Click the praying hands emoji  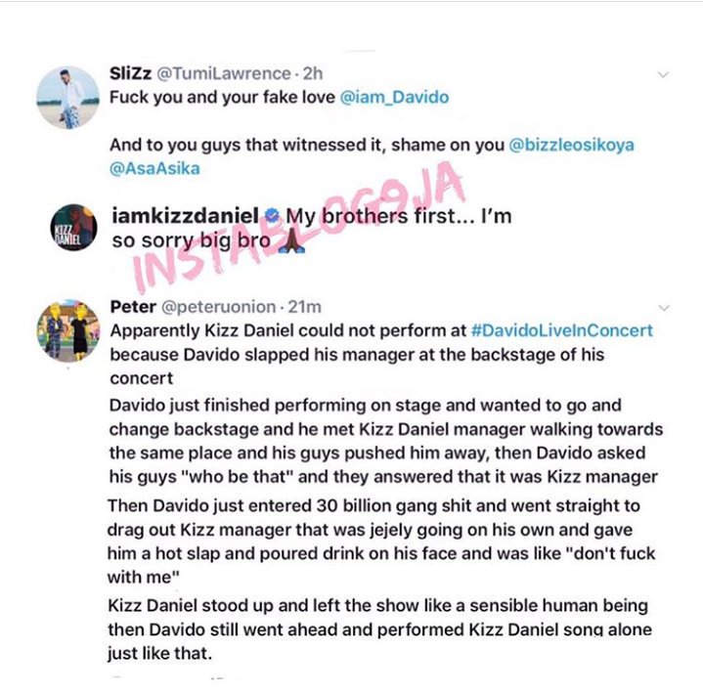(x=292, y=240)
